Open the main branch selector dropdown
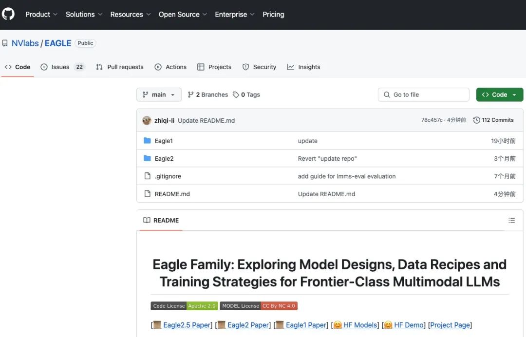 pyautogui.click(x=159, y=94)
